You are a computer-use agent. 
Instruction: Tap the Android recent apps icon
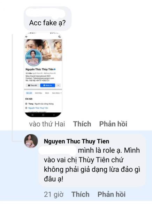click(32, 115)
